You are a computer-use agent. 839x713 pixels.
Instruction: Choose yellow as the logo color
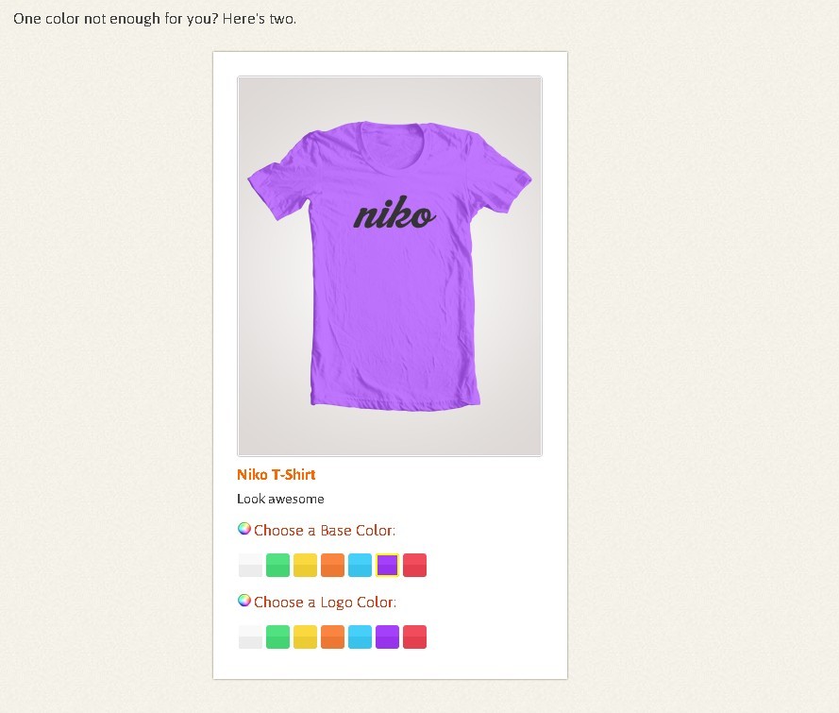tap(305, 637)
